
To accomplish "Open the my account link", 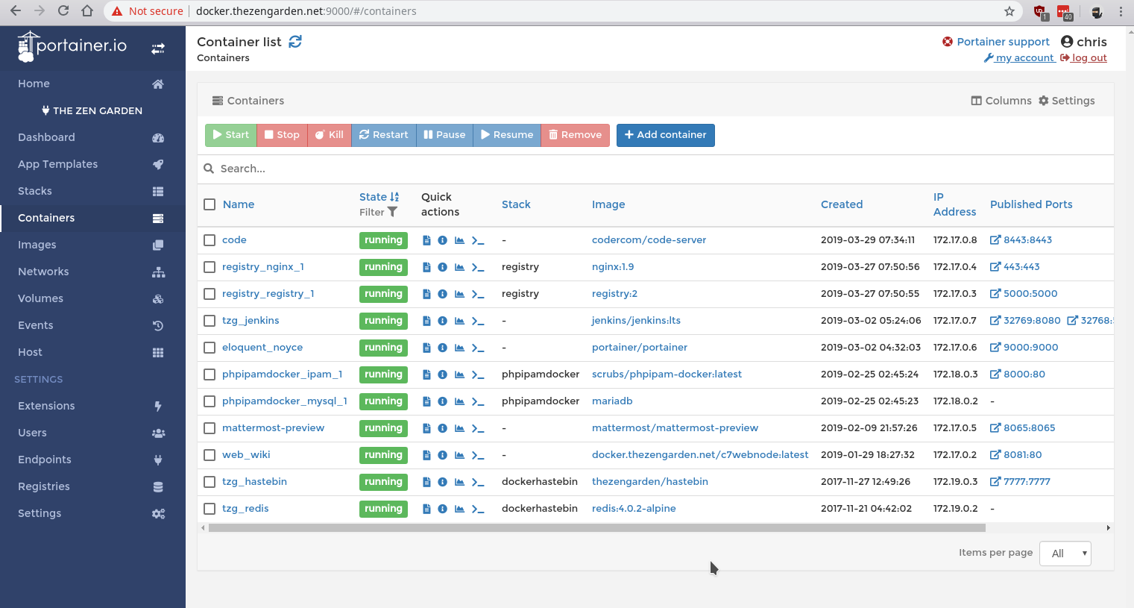I will click(1019, 58).
